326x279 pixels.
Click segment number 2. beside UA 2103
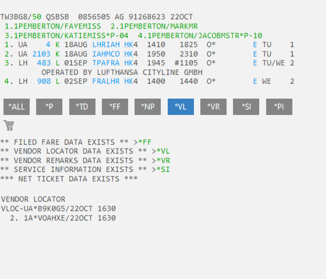[x=9, y=54]
